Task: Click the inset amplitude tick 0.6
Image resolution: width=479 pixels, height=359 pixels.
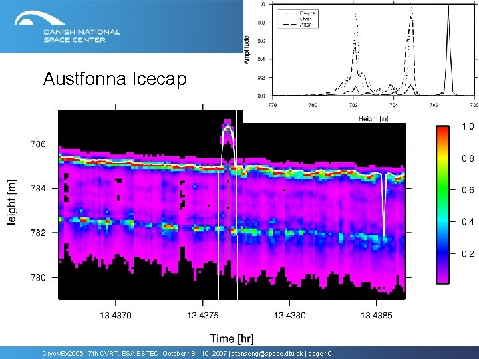Action: [x=261, y=41]
